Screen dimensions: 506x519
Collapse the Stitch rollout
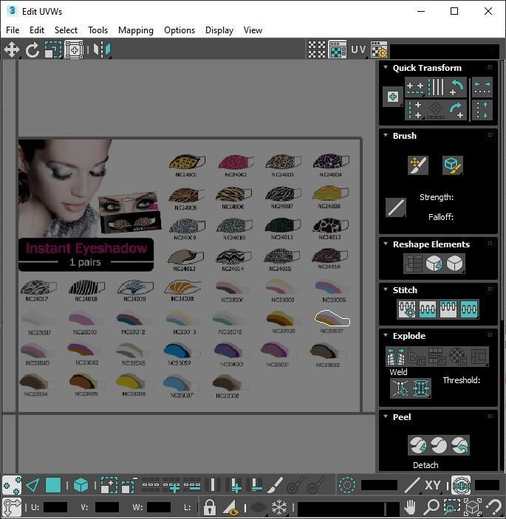click(x=386, y=289)
